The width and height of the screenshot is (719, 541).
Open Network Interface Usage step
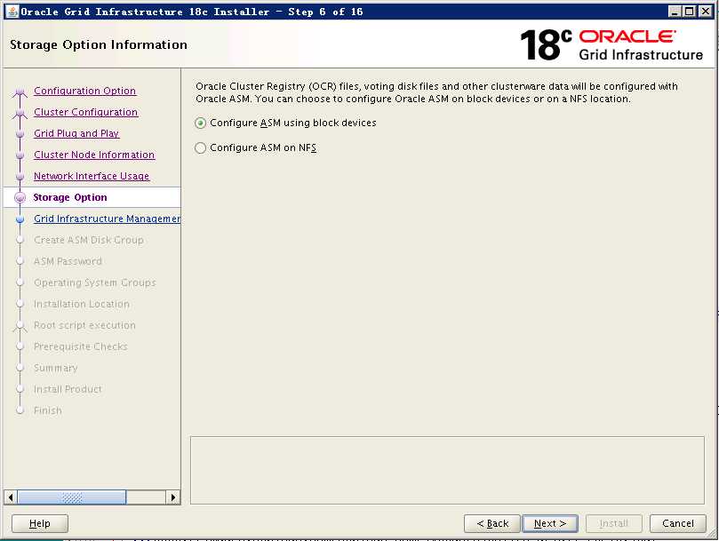(x=92, y=176)
